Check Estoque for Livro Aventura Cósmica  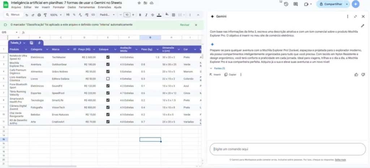tap(108, 79)
